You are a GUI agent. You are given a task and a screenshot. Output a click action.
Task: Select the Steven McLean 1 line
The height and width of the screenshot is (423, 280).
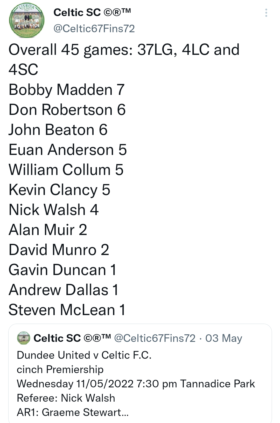pyautogui.click(x=67, y=310)
